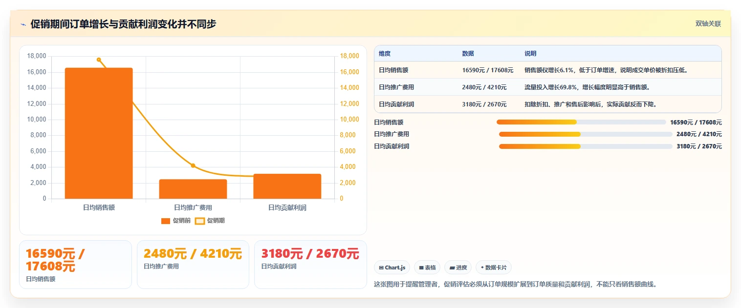Click the 日均推广费用 bar in chart
Image resolution: width=741 pixels, height=308 pixels.
click(x=193, y=189)
